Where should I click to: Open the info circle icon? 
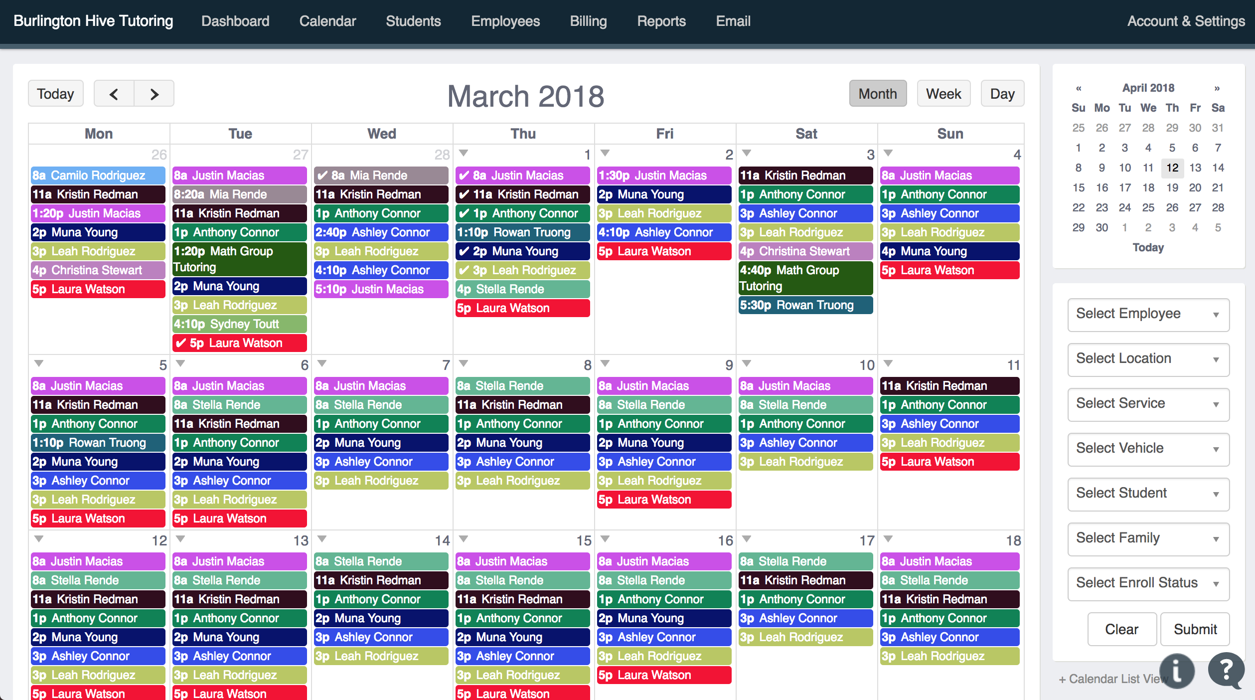[x=1177, y=671]
